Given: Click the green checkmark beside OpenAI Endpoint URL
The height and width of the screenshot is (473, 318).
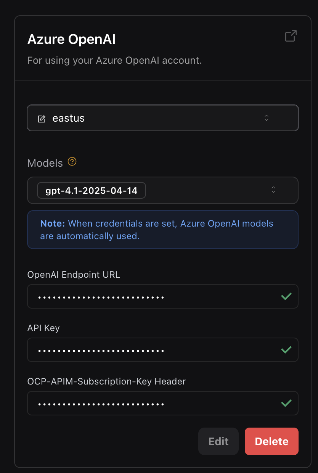Looking at the screenshot, I should tap(286, 296).
